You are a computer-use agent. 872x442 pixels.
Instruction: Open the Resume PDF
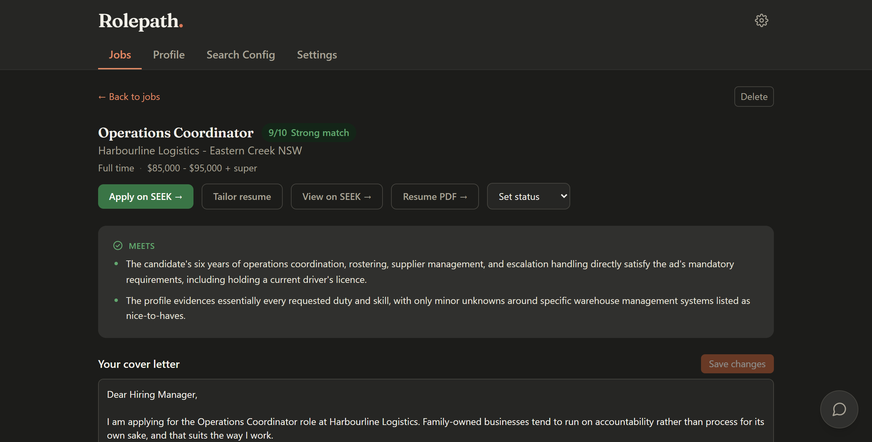[435, 197]
